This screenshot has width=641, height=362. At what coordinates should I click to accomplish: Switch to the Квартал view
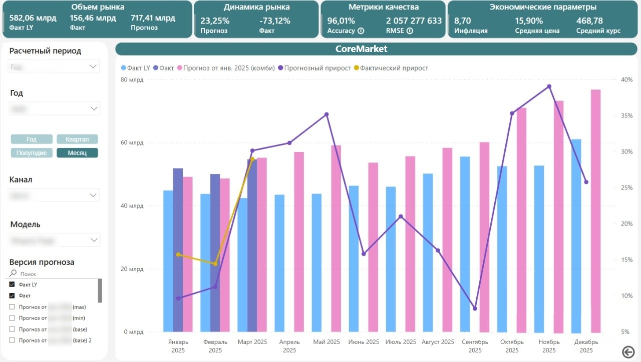point(77,138)
